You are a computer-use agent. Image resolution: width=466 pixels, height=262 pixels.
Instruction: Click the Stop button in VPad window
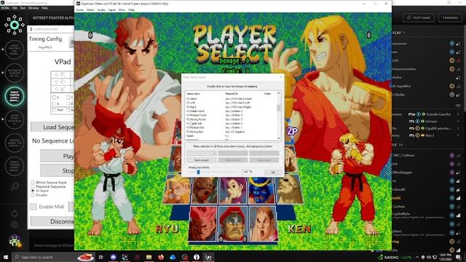57,171
